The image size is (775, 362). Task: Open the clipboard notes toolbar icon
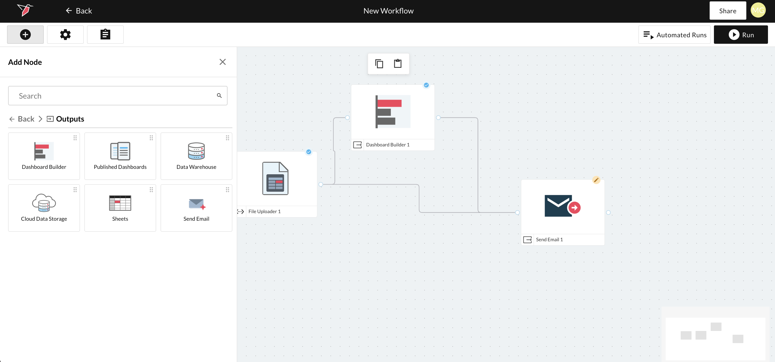coord(105,35)
